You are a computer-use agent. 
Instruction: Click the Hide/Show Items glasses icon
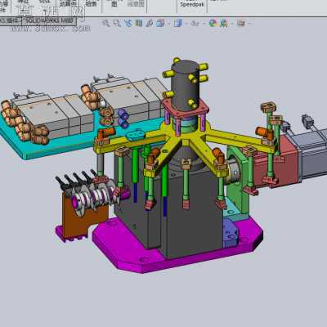[195, 23]
